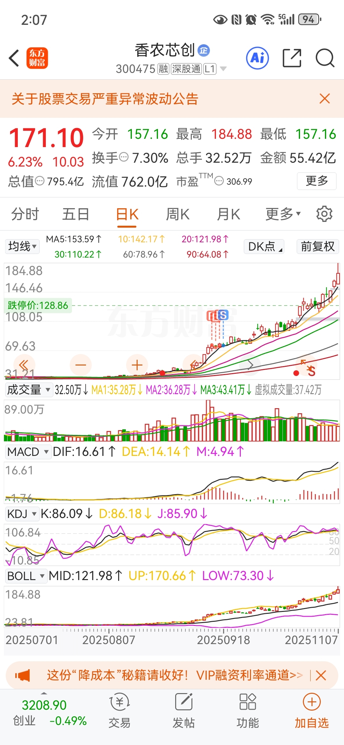Tap the 20250918 date label
344x745 pixels.
tap(224, 640)
